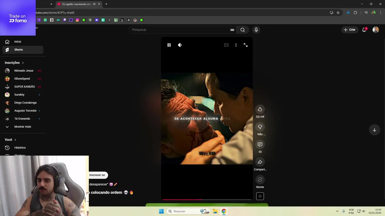Viewport: 385px width, 216px height.
Task: Open the media controls playlist icon
Action: (366, 13)
